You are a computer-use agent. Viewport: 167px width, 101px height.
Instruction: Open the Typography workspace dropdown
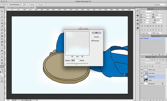tap(160, 5)
